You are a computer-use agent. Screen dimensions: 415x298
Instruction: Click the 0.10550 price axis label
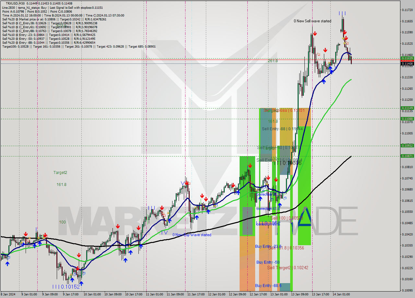click(x=407, y=212)
